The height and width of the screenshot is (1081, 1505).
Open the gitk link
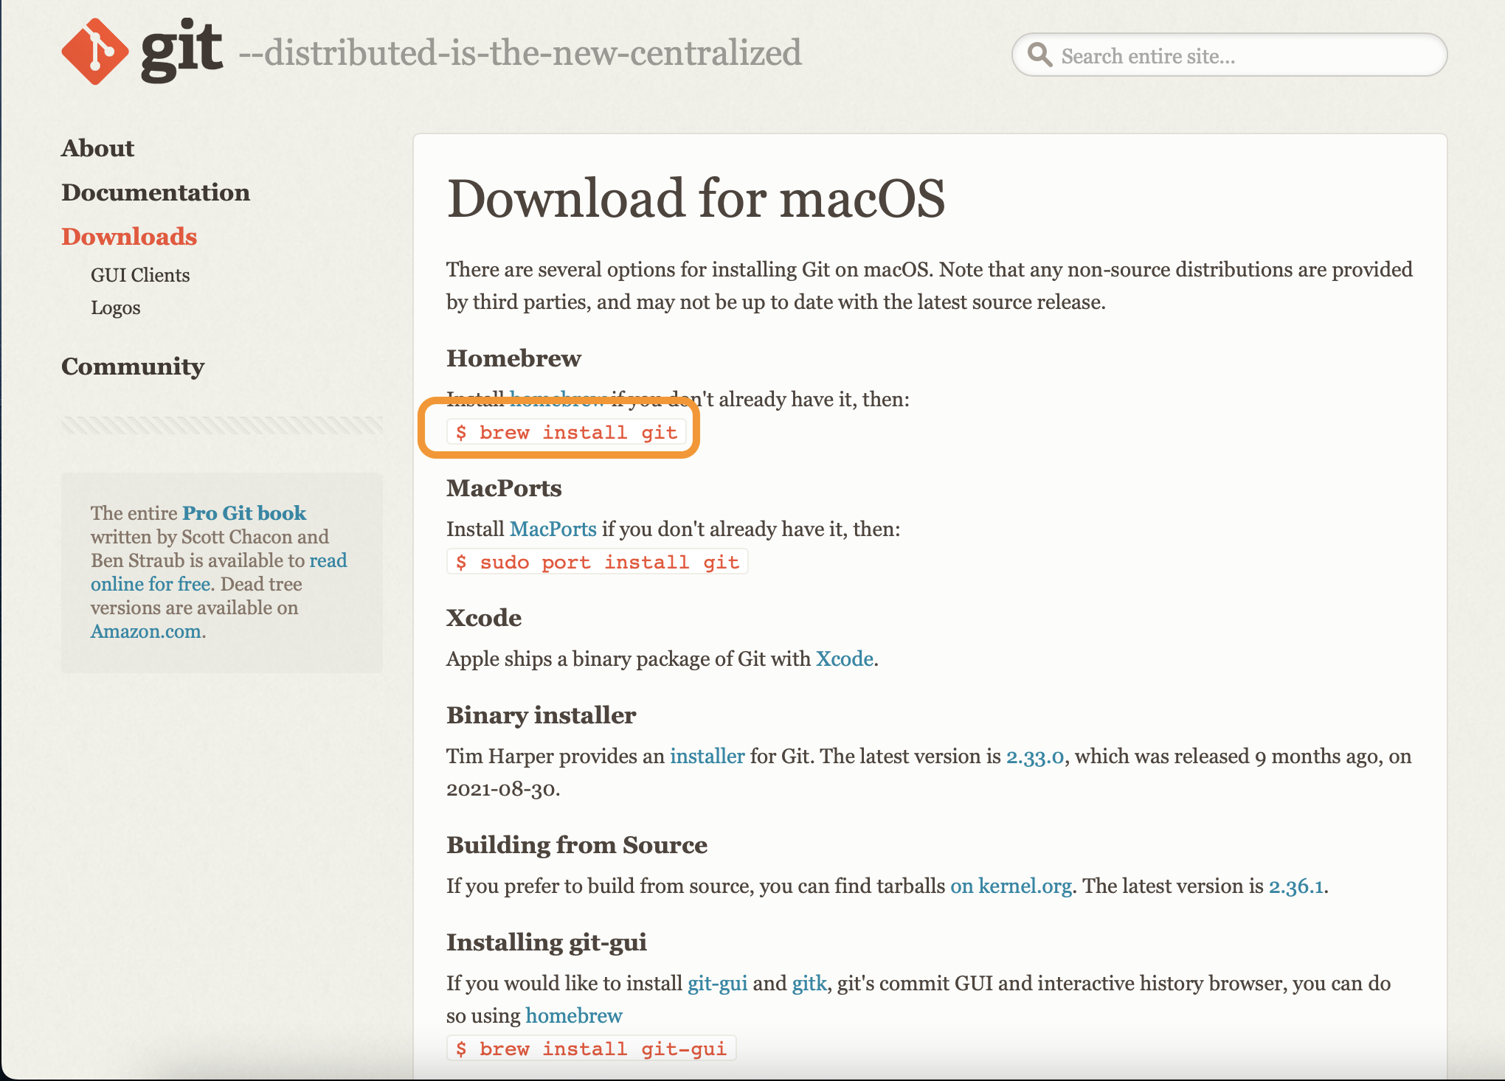pyautogui.click(x=809, y=983)
